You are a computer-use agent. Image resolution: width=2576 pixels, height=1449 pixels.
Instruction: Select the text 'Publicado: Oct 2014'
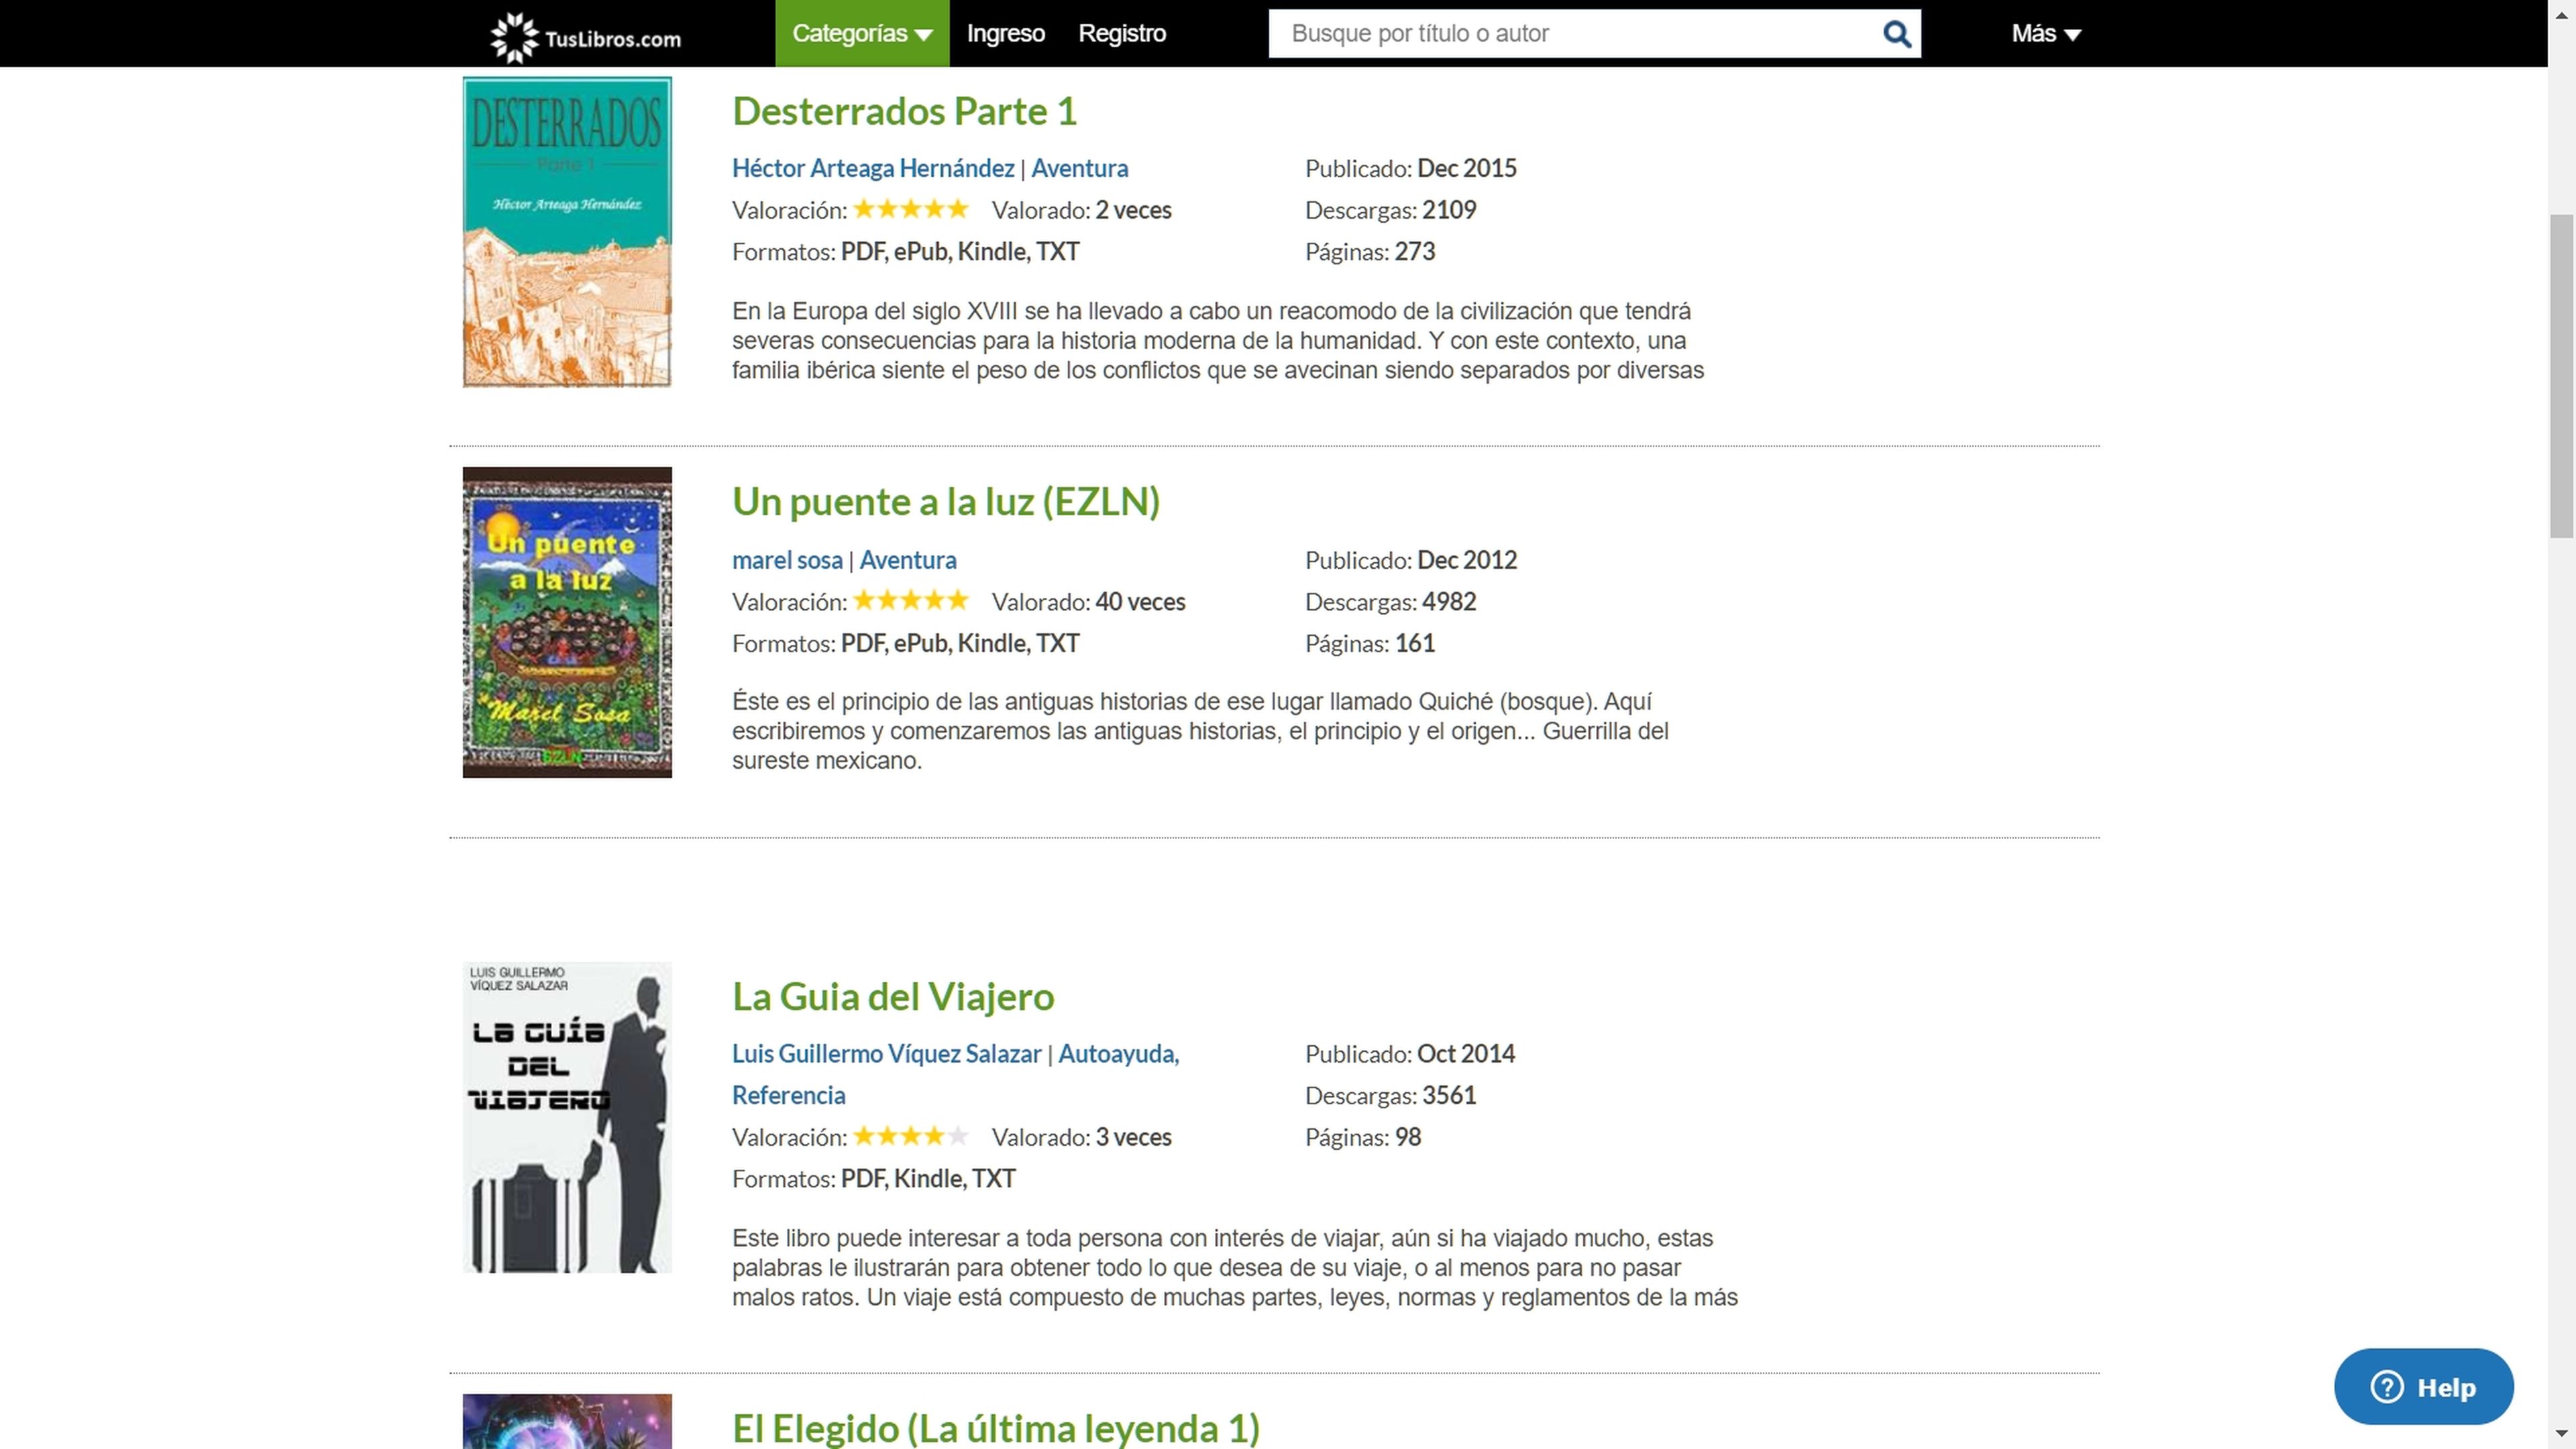tap(1409, 1054)
